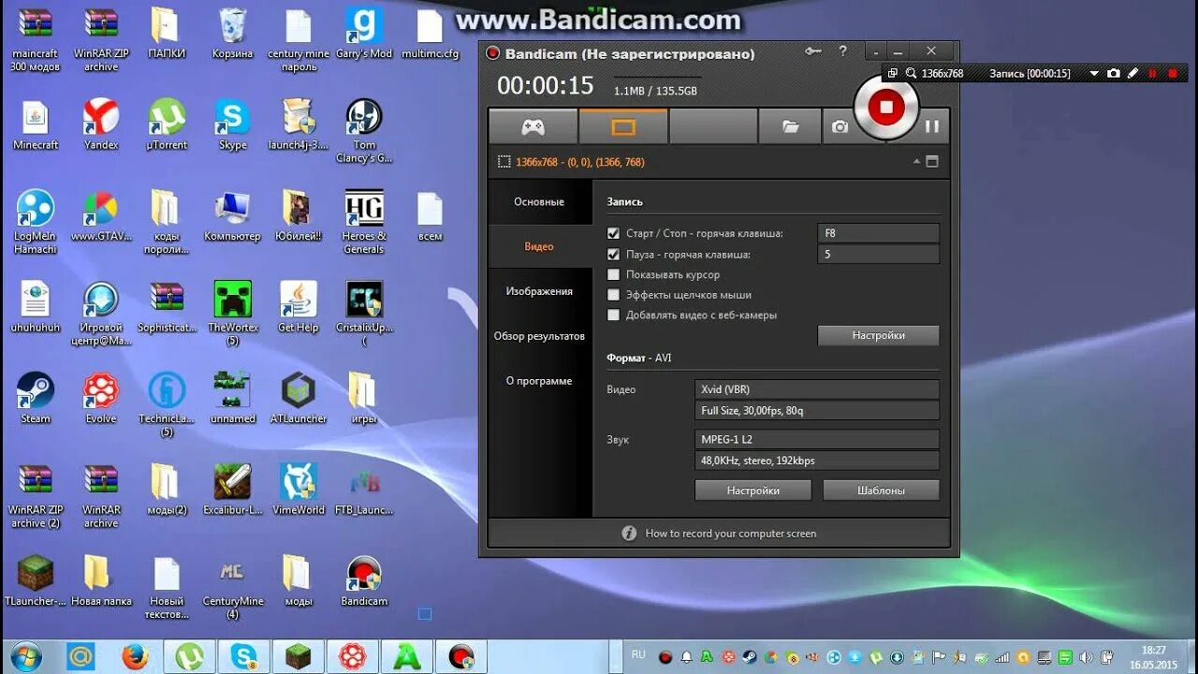1198x674 pixels.
Task: Pause recording in Bandicam main window
Action: point(931,126)
